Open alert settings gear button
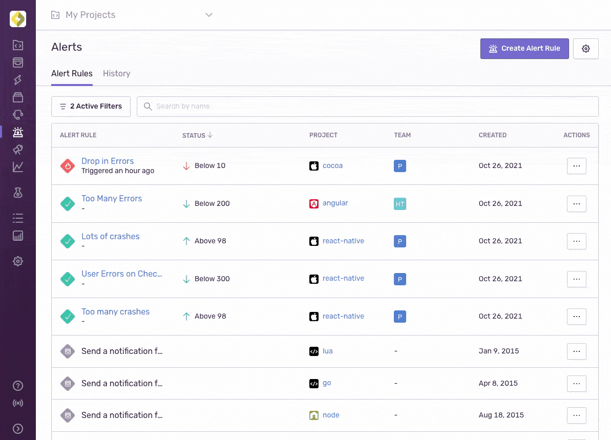Screen dimensions: 611x440 [x=586, y=49]
